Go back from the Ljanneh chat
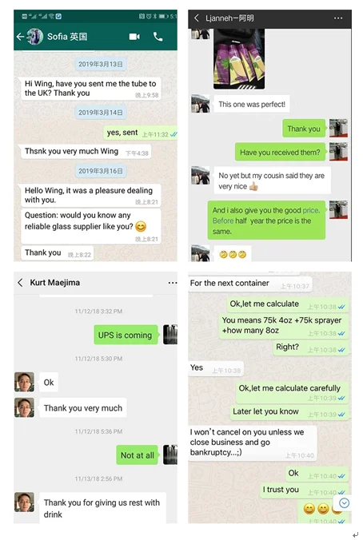The width and height of the screenshot is (363, 540). (x=197, y=18)
